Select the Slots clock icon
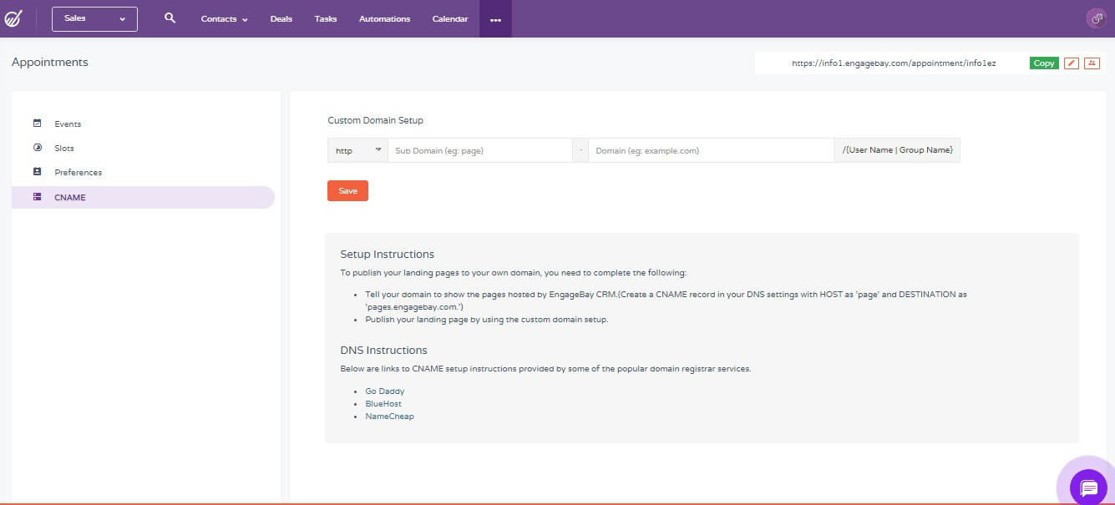The width and height of the screenshot is (1115, 505). 38,148
